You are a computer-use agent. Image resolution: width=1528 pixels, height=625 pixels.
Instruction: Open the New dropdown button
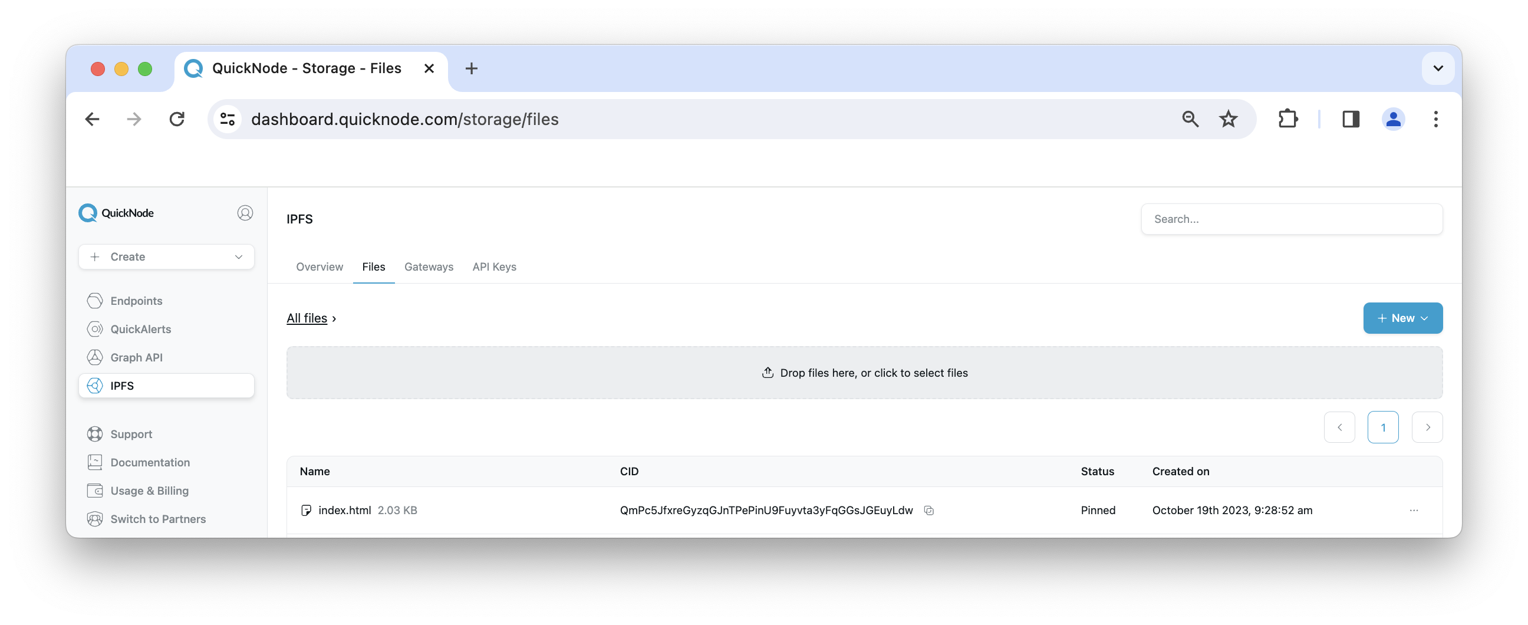[1402, 318]
